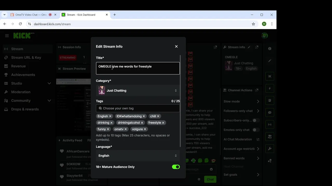332x186 pixels.
Task: Click the Choose your own tag field
Action: pyautogui.click(x=138, y=108)
